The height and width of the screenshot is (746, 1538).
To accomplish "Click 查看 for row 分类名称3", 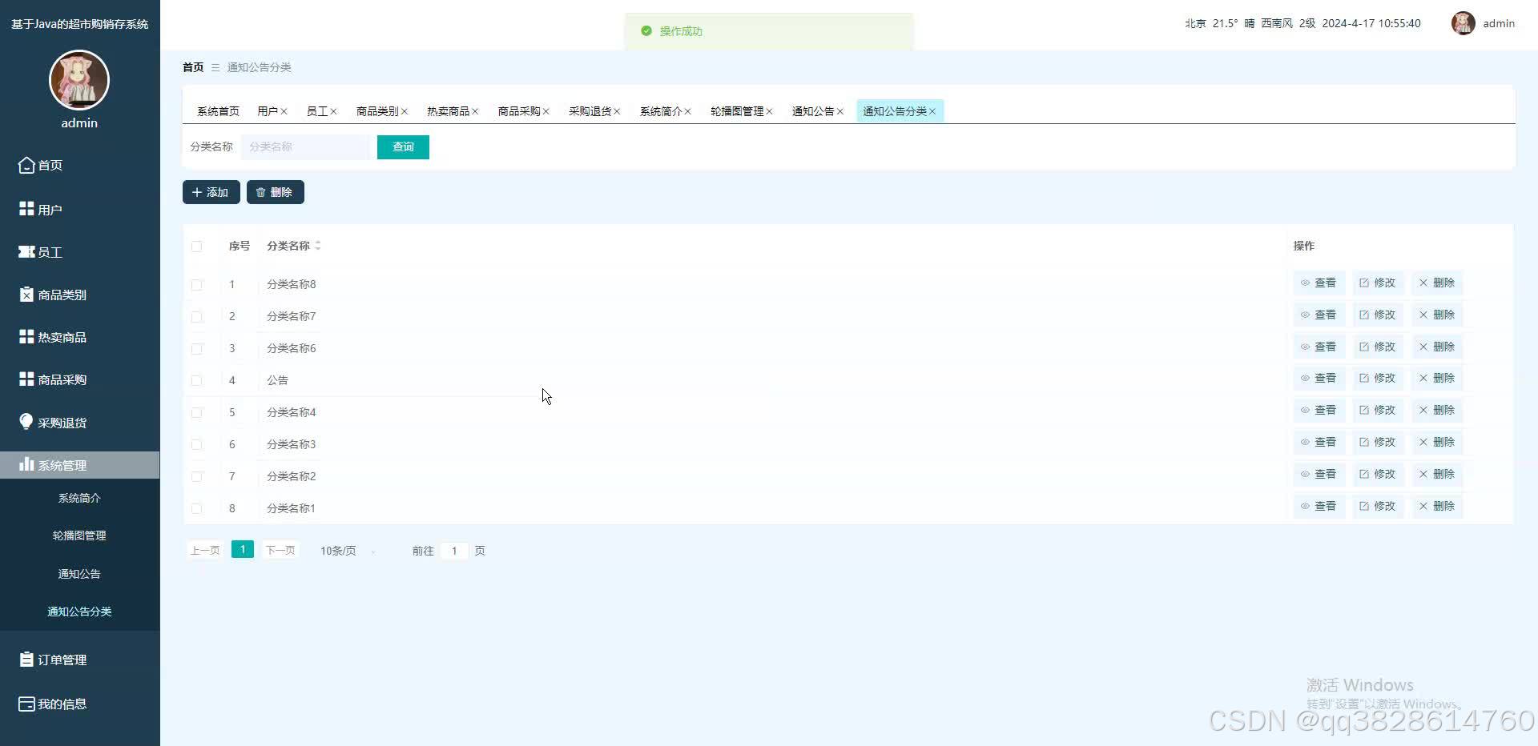I will [1319, 442].
